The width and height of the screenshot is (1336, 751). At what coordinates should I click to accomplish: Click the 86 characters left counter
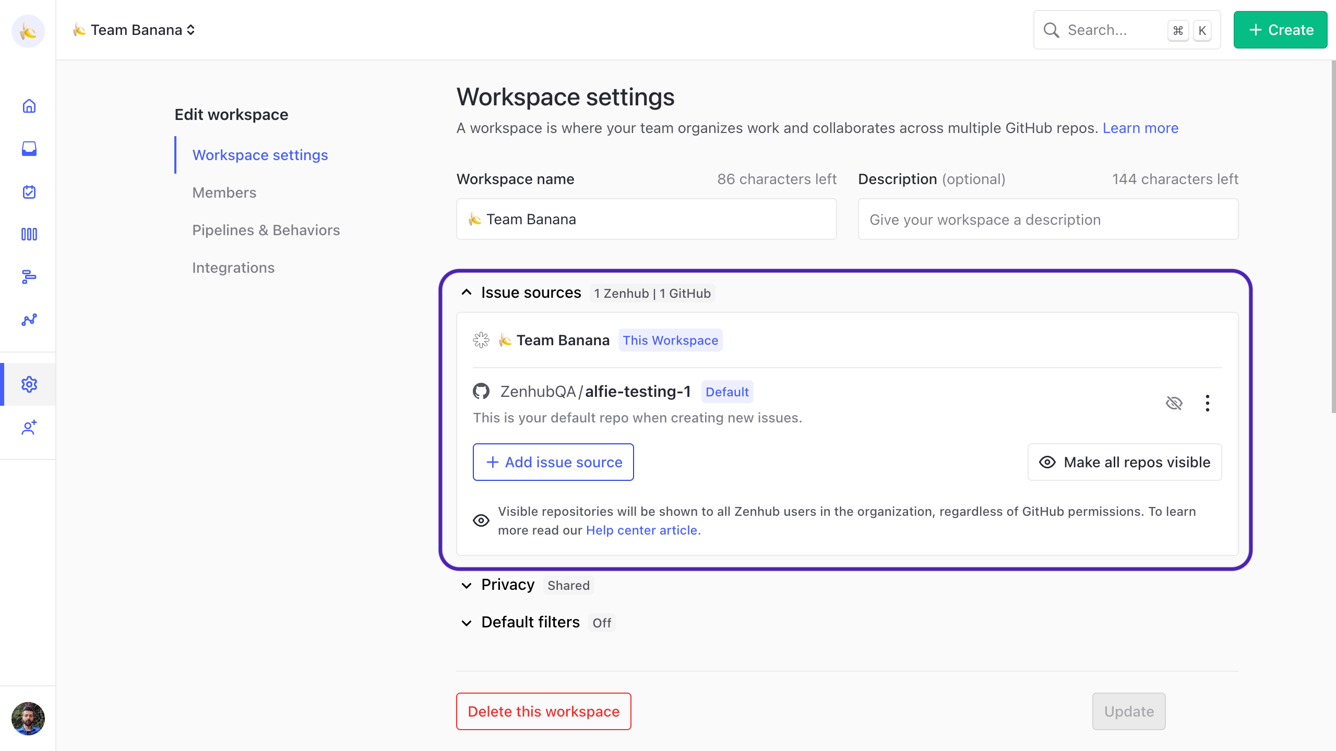pos(777,179)
